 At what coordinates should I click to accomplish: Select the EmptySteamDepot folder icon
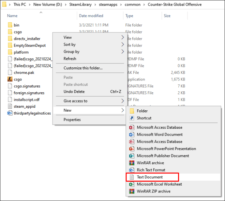(x=10, y=45)
